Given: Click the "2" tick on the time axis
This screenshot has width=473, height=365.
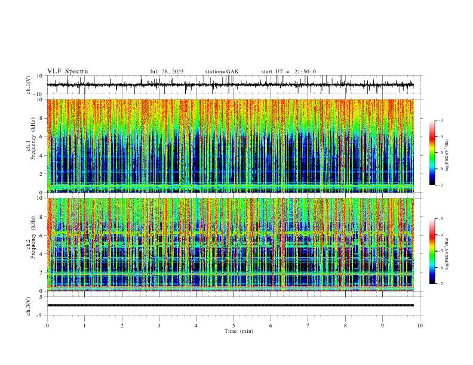Looking at the screenshot, I should click(122, 326).
